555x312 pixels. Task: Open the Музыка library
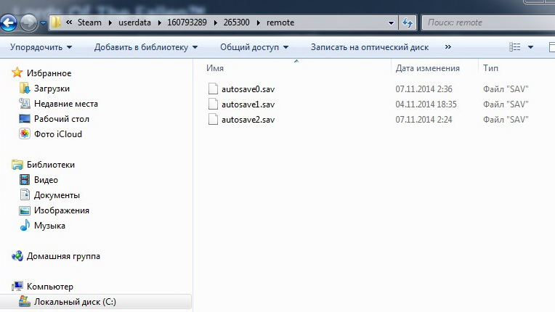(x=49, y=226)
